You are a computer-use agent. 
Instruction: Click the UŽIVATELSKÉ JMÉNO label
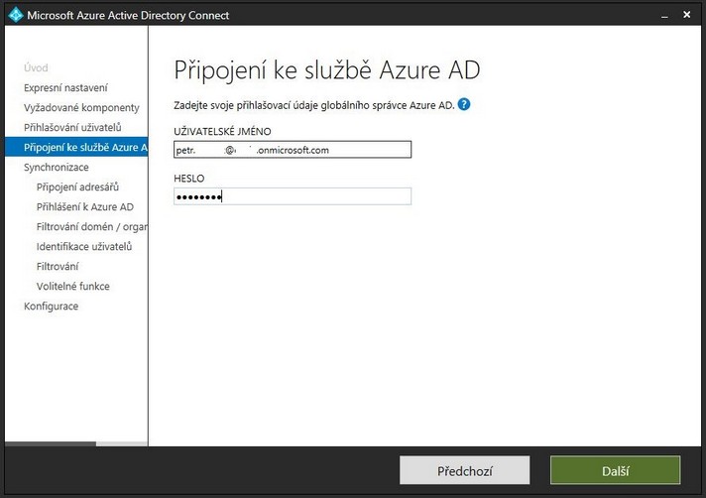[x=222, y=132]
